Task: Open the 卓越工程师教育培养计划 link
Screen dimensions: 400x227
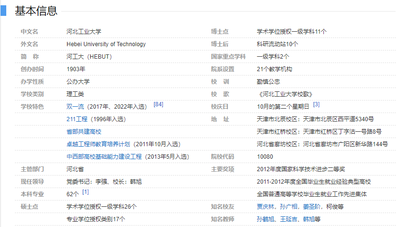Action: (98, 144)
